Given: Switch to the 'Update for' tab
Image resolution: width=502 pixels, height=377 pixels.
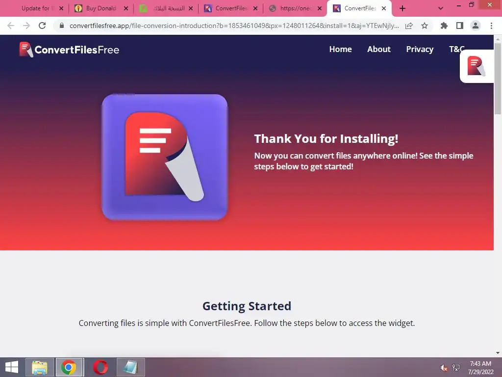Looking at the screenshot, I should click(35, 8).
